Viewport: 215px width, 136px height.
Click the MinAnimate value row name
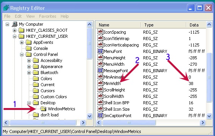click(x=114, y=77)
